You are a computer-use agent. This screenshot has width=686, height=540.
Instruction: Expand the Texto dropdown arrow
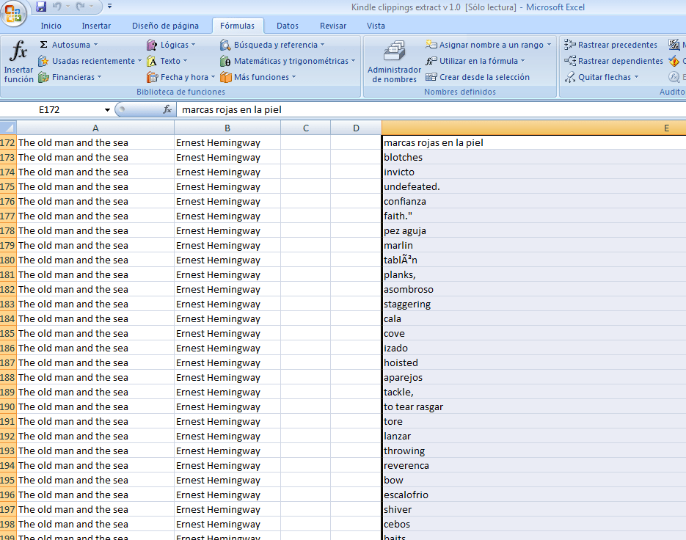pyautogui.click(x=185, y=61)
